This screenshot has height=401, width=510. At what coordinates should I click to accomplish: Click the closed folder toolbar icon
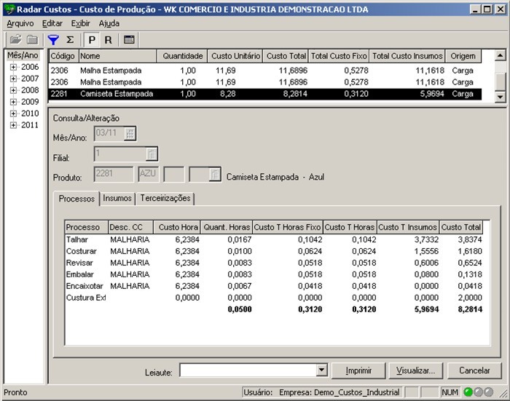coord(32,40)
